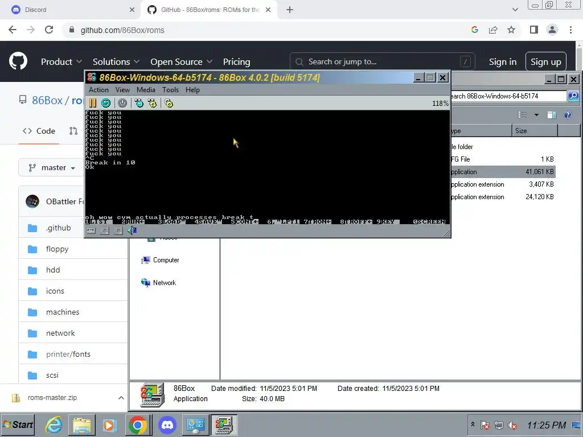
Task: Reload the GitHub page
Action: 49,30
